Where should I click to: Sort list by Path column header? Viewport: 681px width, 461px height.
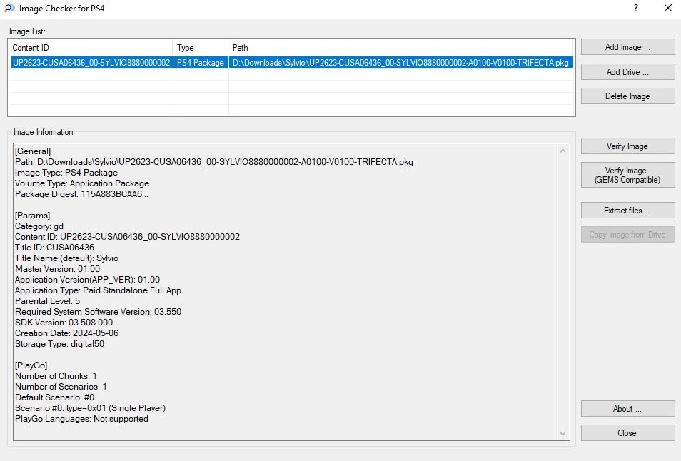pos(400,48)
